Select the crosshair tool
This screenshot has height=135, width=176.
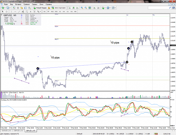[x=7, y=12]
